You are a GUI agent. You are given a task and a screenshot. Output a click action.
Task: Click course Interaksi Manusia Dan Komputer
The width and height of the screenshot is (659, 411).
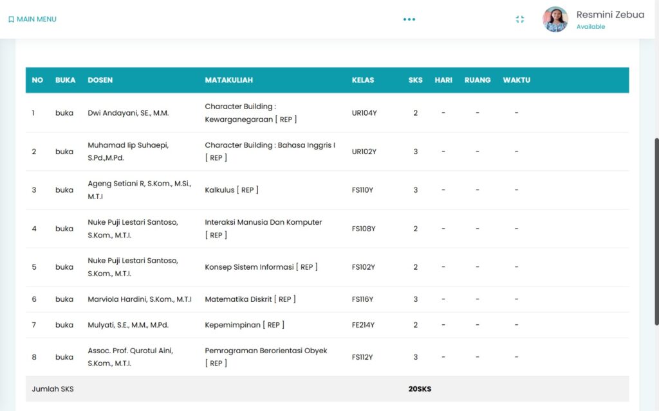[263, 229]
